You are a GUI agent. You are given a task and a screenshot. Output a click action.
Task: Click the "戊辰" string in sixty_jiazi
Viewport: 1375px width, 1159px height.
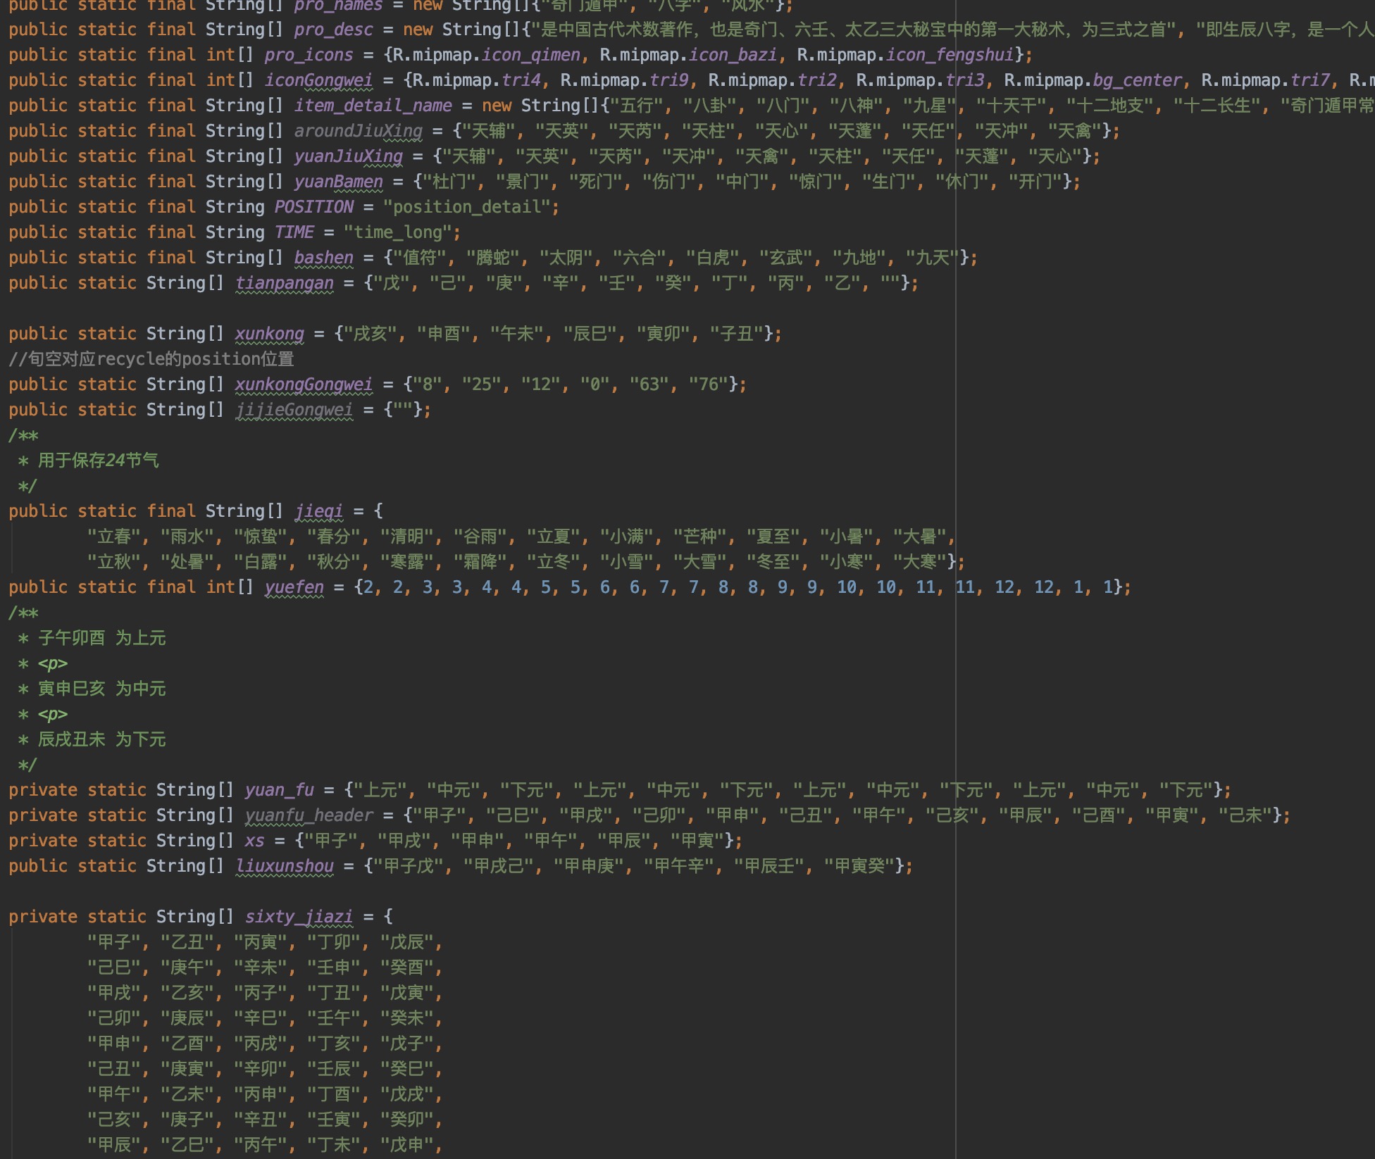tap(407, 942)
